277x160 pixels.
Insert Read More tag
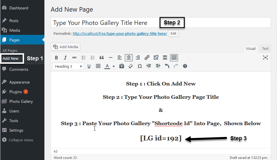(x=165, y=58)
